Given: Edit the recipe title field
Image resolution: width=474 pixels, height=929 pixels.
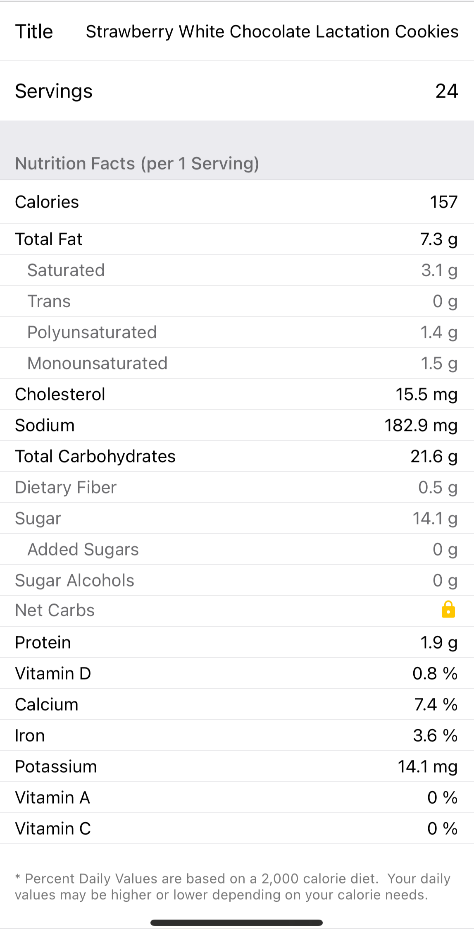Looking at the screenshot, I should 272,32.
